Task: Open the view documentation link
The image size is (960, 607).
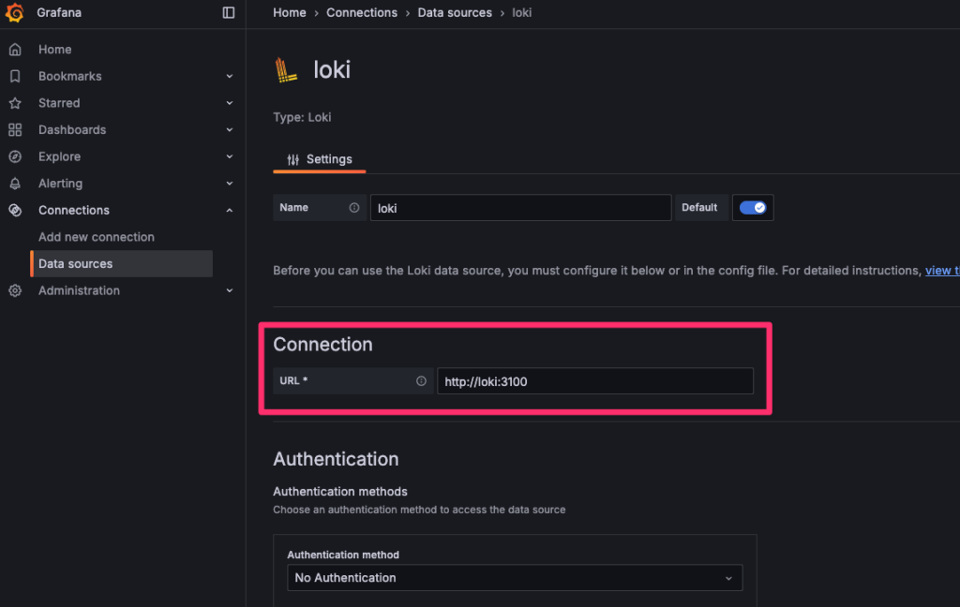Action: pyautogui.click(x=942, y=271)
